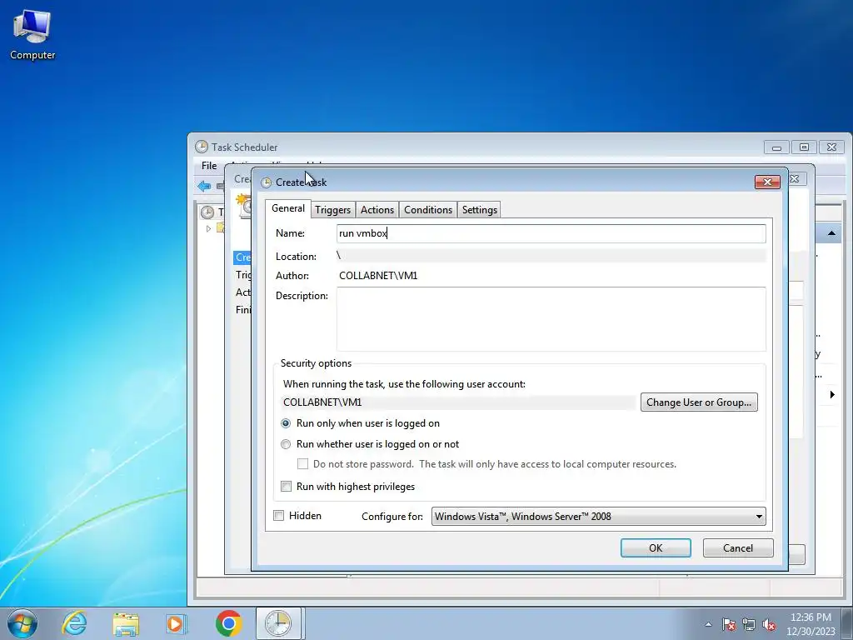Switch to the Triggers tab
Image resolution: width=853 pixels, height=640 pixels.
(x=332, y=210)
